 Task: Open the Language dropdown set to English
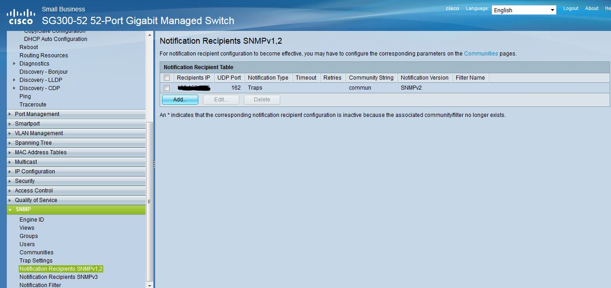(x=524, y=10)
